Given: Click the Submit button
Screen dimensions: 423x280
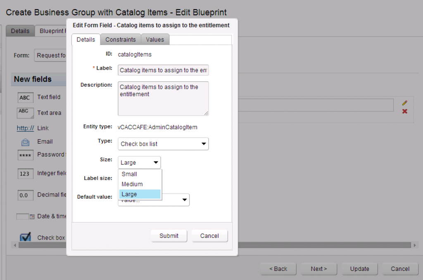Looking at the screenshot, I should [169, 236].
